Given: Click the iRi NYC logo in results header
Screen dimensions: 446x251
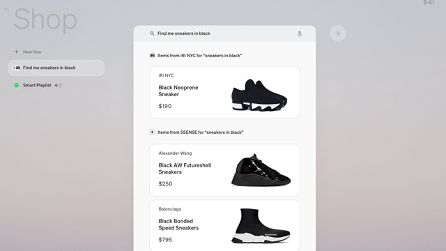Looking at the screenshot, I should (152, 56).
